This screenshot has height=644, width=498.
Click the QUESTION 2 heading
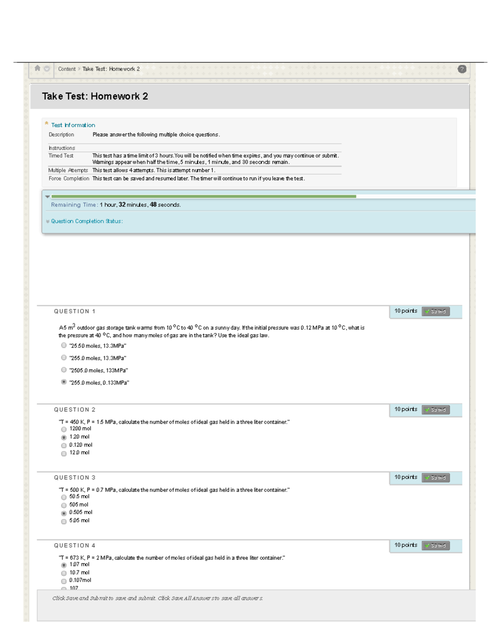pos(75,410)
